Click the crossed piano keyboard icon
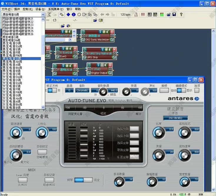 pos(155,14)
